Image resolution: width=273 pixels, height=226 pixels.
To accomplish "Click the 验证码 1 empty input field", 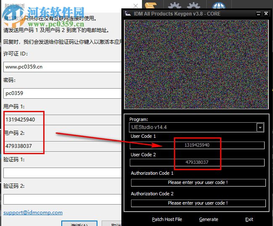I will (x=63, y=173).
